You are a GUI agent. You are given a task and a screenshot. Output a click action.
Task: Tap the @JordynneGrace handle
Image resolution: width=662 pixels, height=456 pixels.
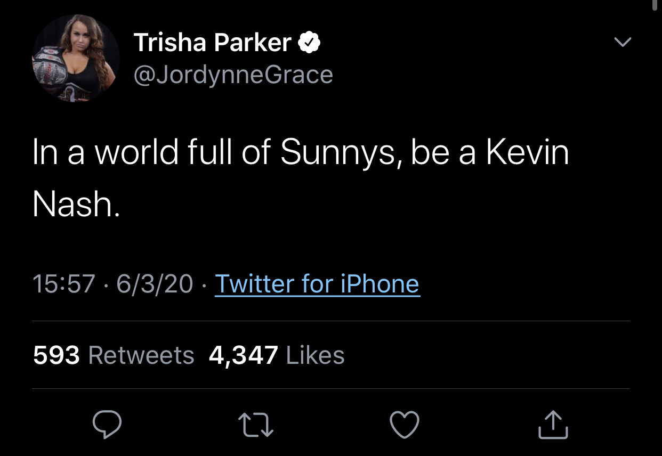tap(233, 75)
